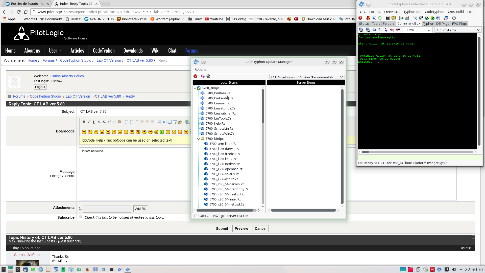485x273 pixels.
Task: Select 5700_binmain.7z in Local Items
Action: coord(218,103)
